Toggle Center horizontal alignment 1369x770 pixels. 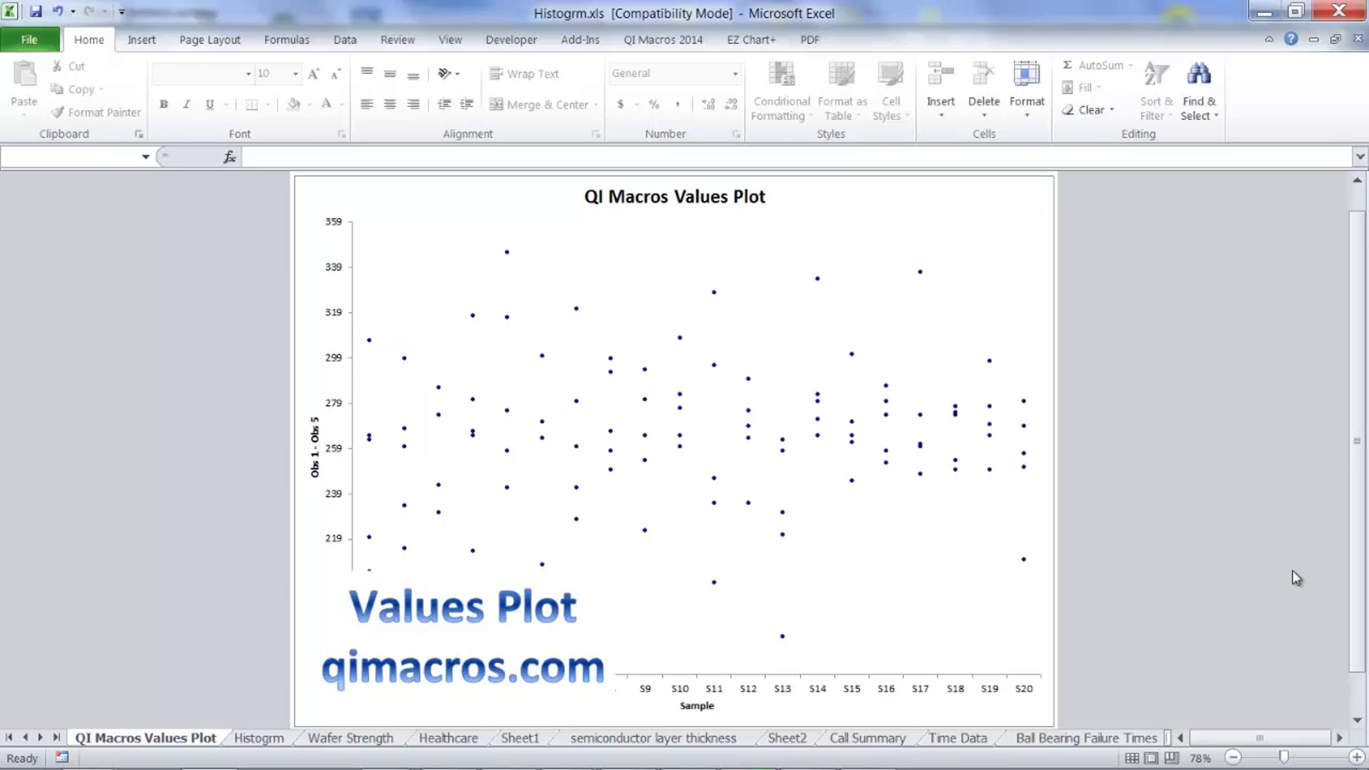[390, 104]
